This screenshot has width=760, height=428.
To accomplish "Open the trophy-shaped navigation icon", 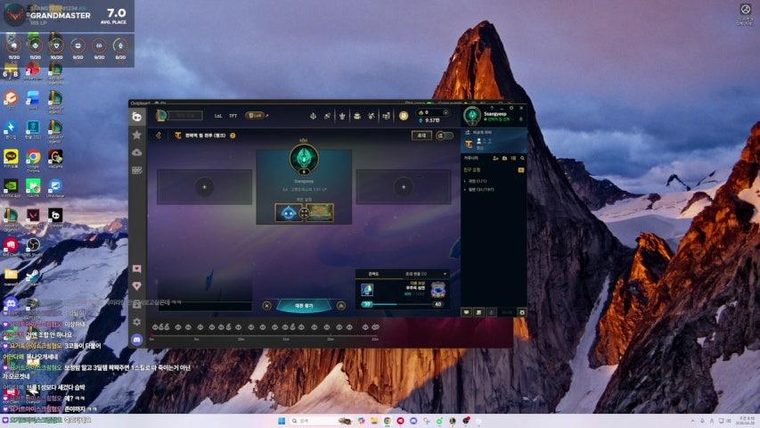I will (342, 116).
